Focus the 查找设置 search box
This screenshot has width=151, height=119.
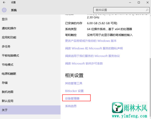121,10
